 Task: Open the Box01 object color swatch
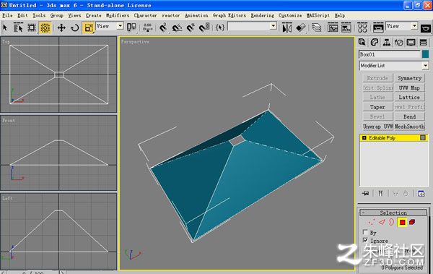click(425, 54)
